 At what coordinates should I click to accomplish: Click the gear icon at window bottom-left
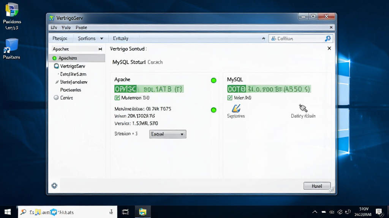54,185
